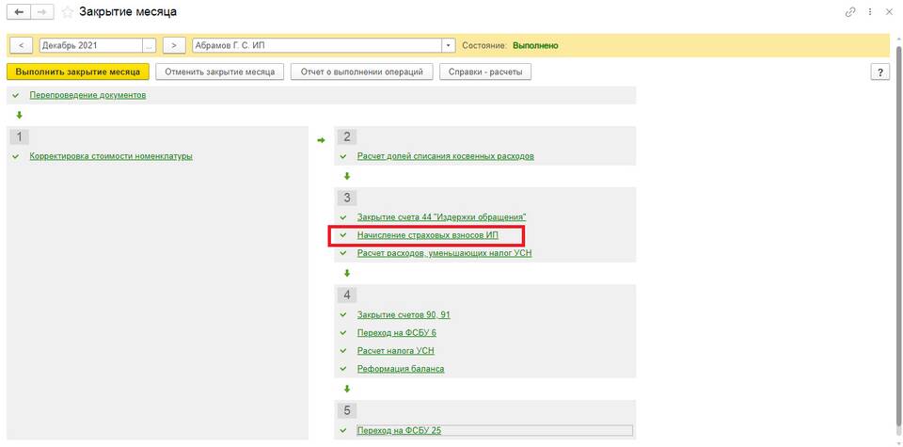Add this page to favorites with star
The height and width of the screenshot is (447, 903).
[x=66, y=12]
